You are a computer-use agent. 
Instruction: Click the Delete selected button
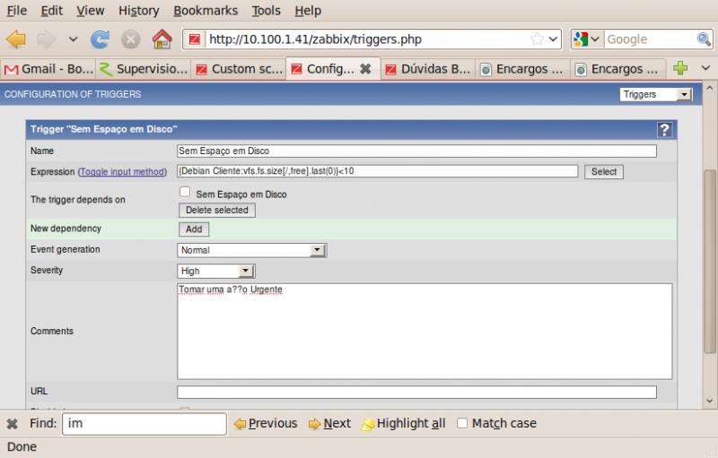click(x=217, y=211)
